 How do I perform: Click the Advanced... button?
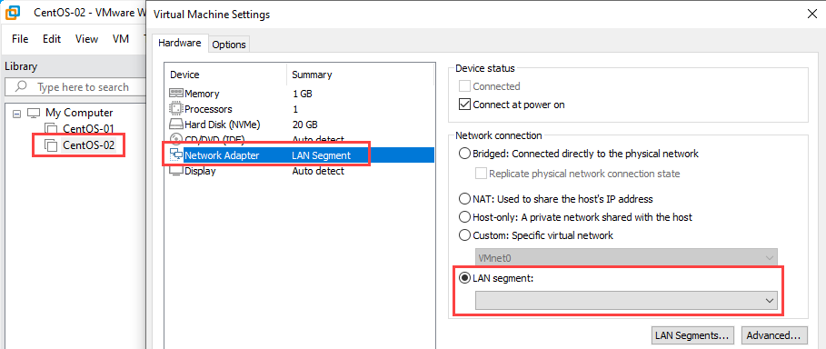773,335
